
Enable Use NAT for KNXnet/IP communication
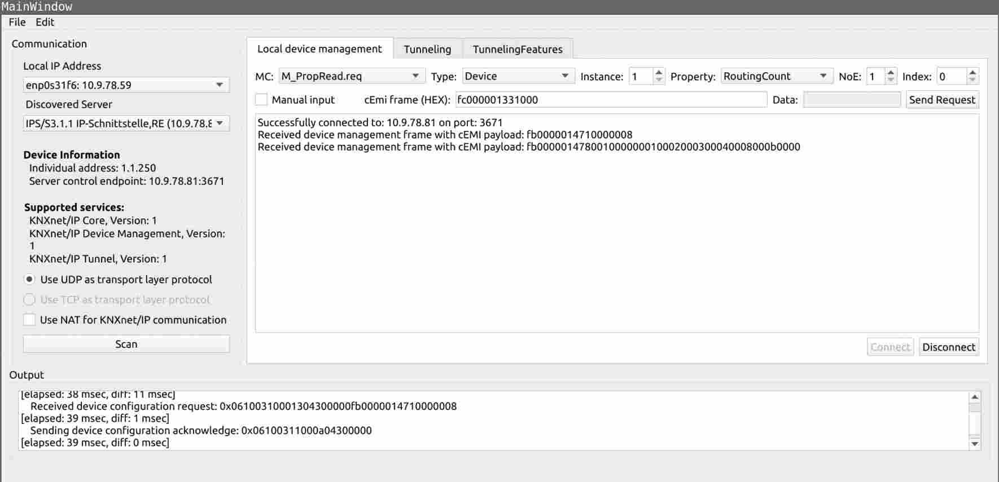(x=29, y=320)
